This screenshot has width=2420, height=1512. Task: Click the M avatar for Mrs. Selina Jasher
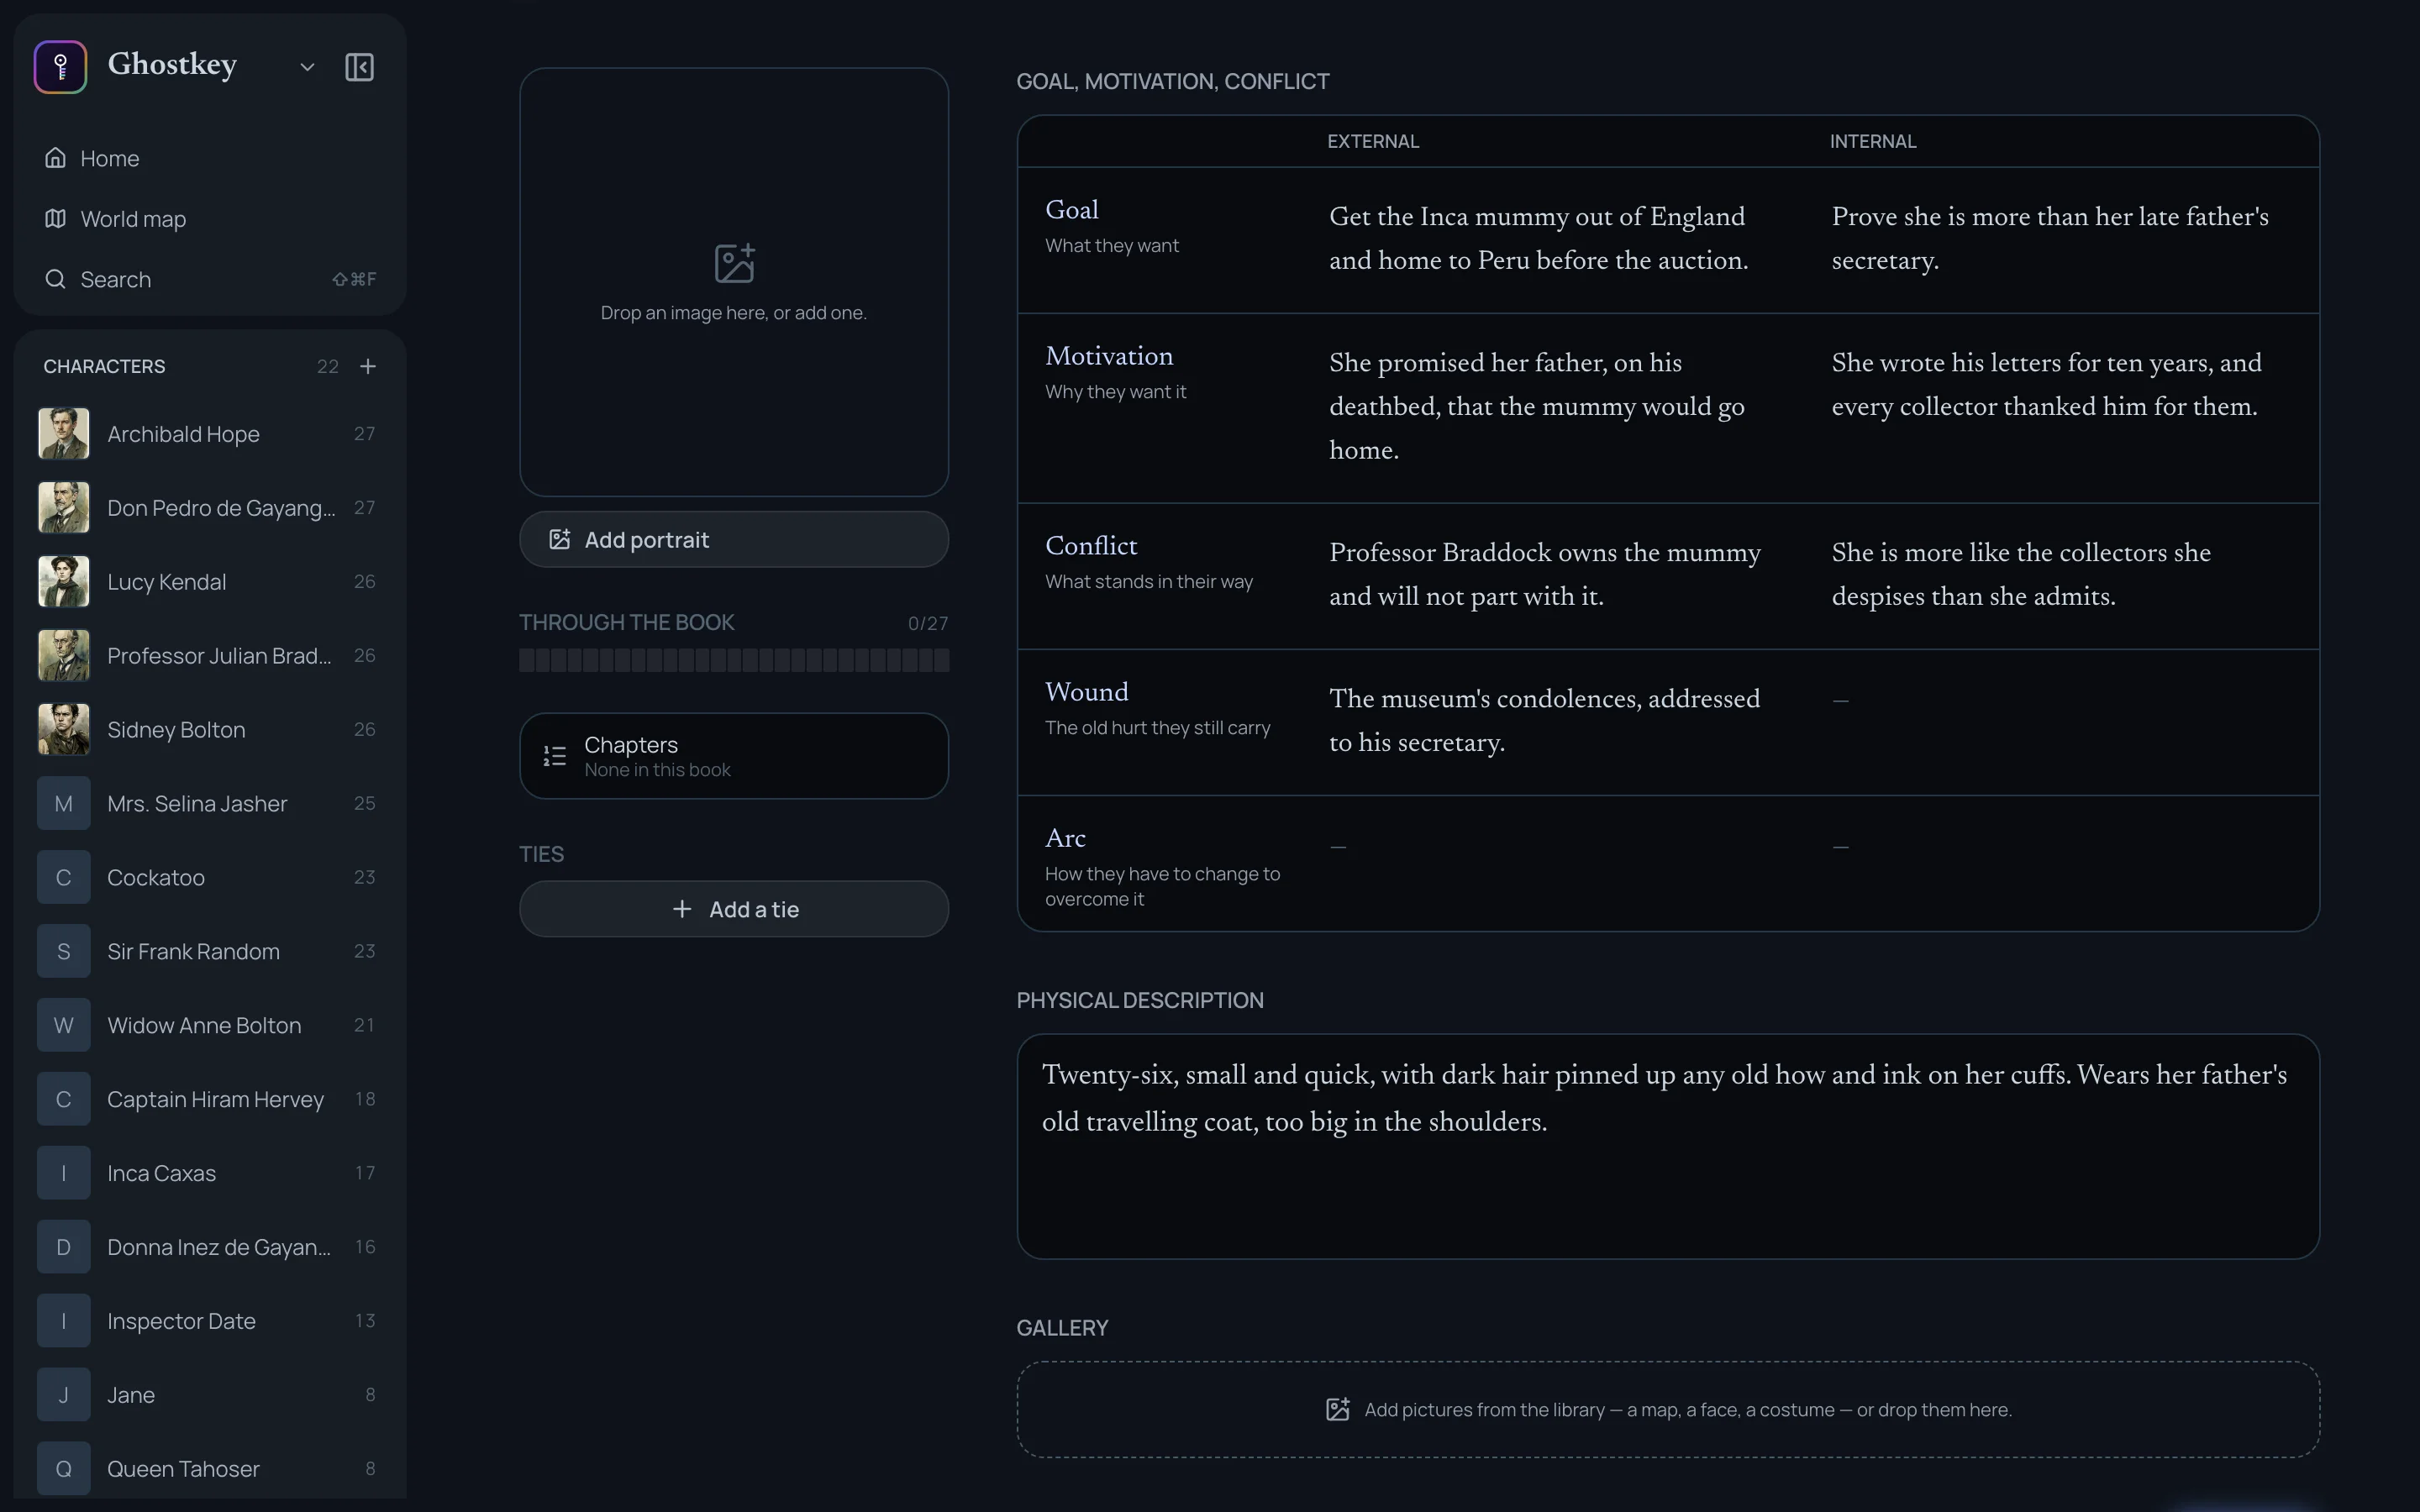tap(63, 803)
